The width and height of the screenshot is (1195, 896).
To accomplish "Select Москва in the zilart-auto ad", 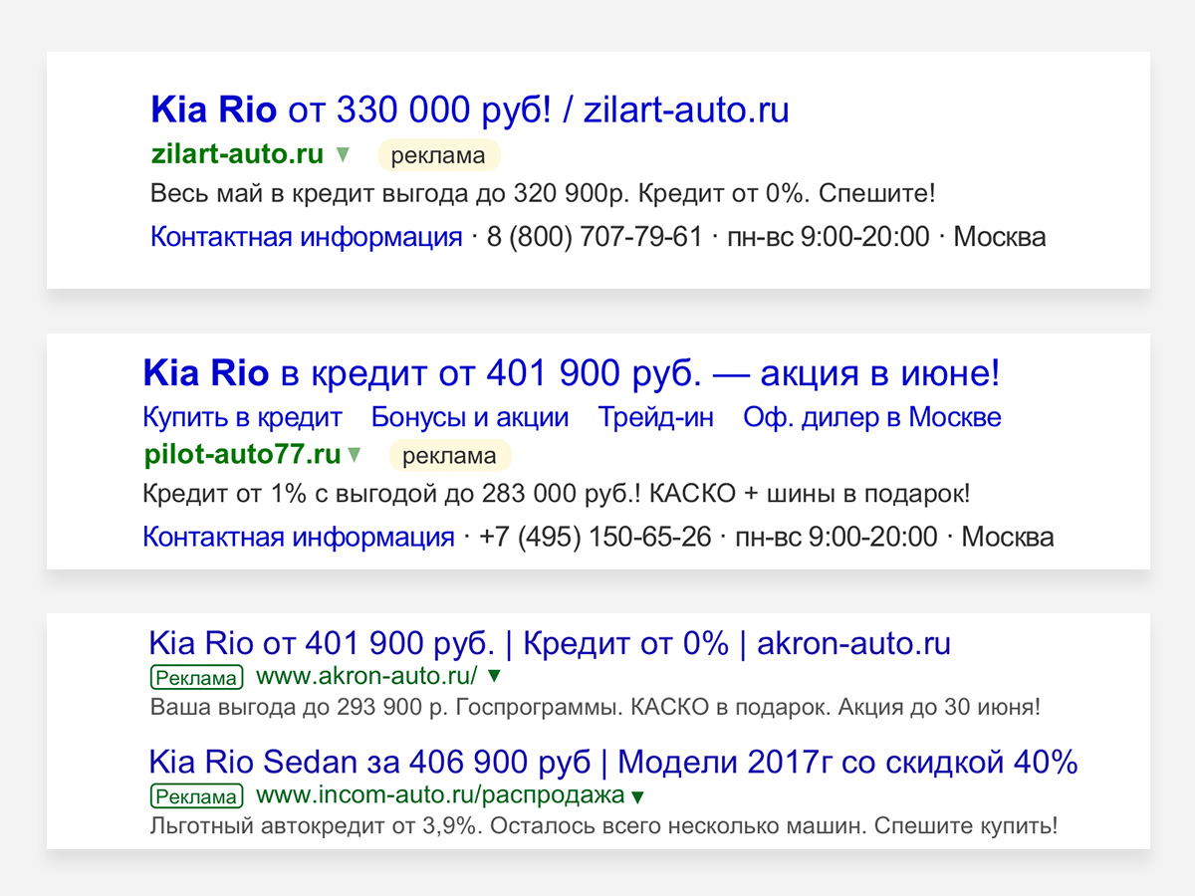I will 1000,238.
